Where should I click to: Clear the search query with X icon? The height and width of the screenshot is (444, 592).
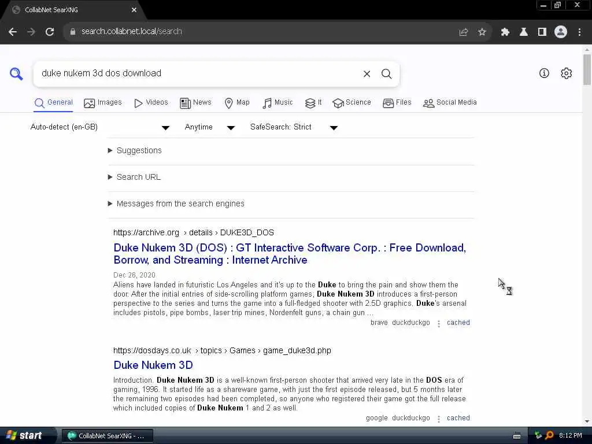coord(367,73)
